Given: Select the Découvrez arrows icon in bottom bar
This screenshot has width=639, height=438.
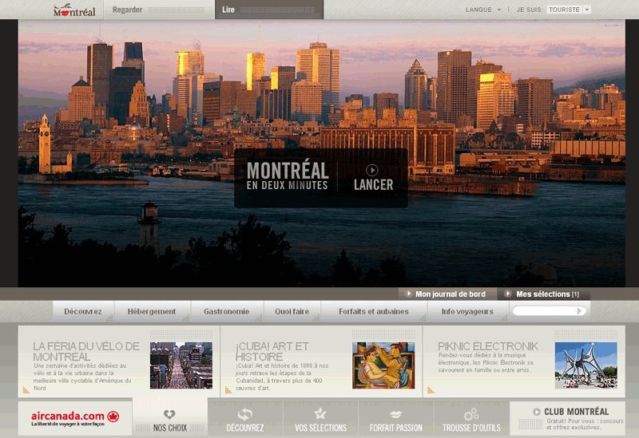Looking at the screenshot, I should (x=244, y=414).
